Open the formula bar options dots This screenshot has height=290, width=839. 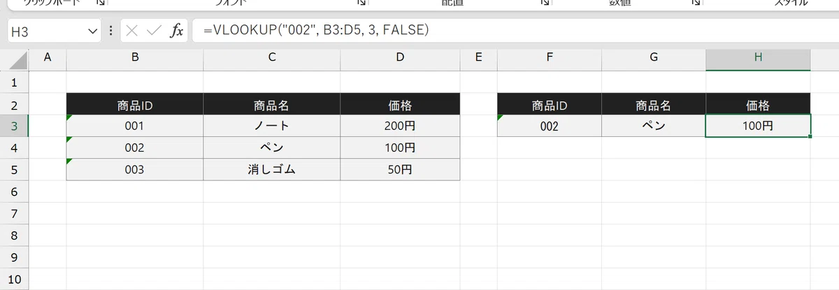[111, 31]
